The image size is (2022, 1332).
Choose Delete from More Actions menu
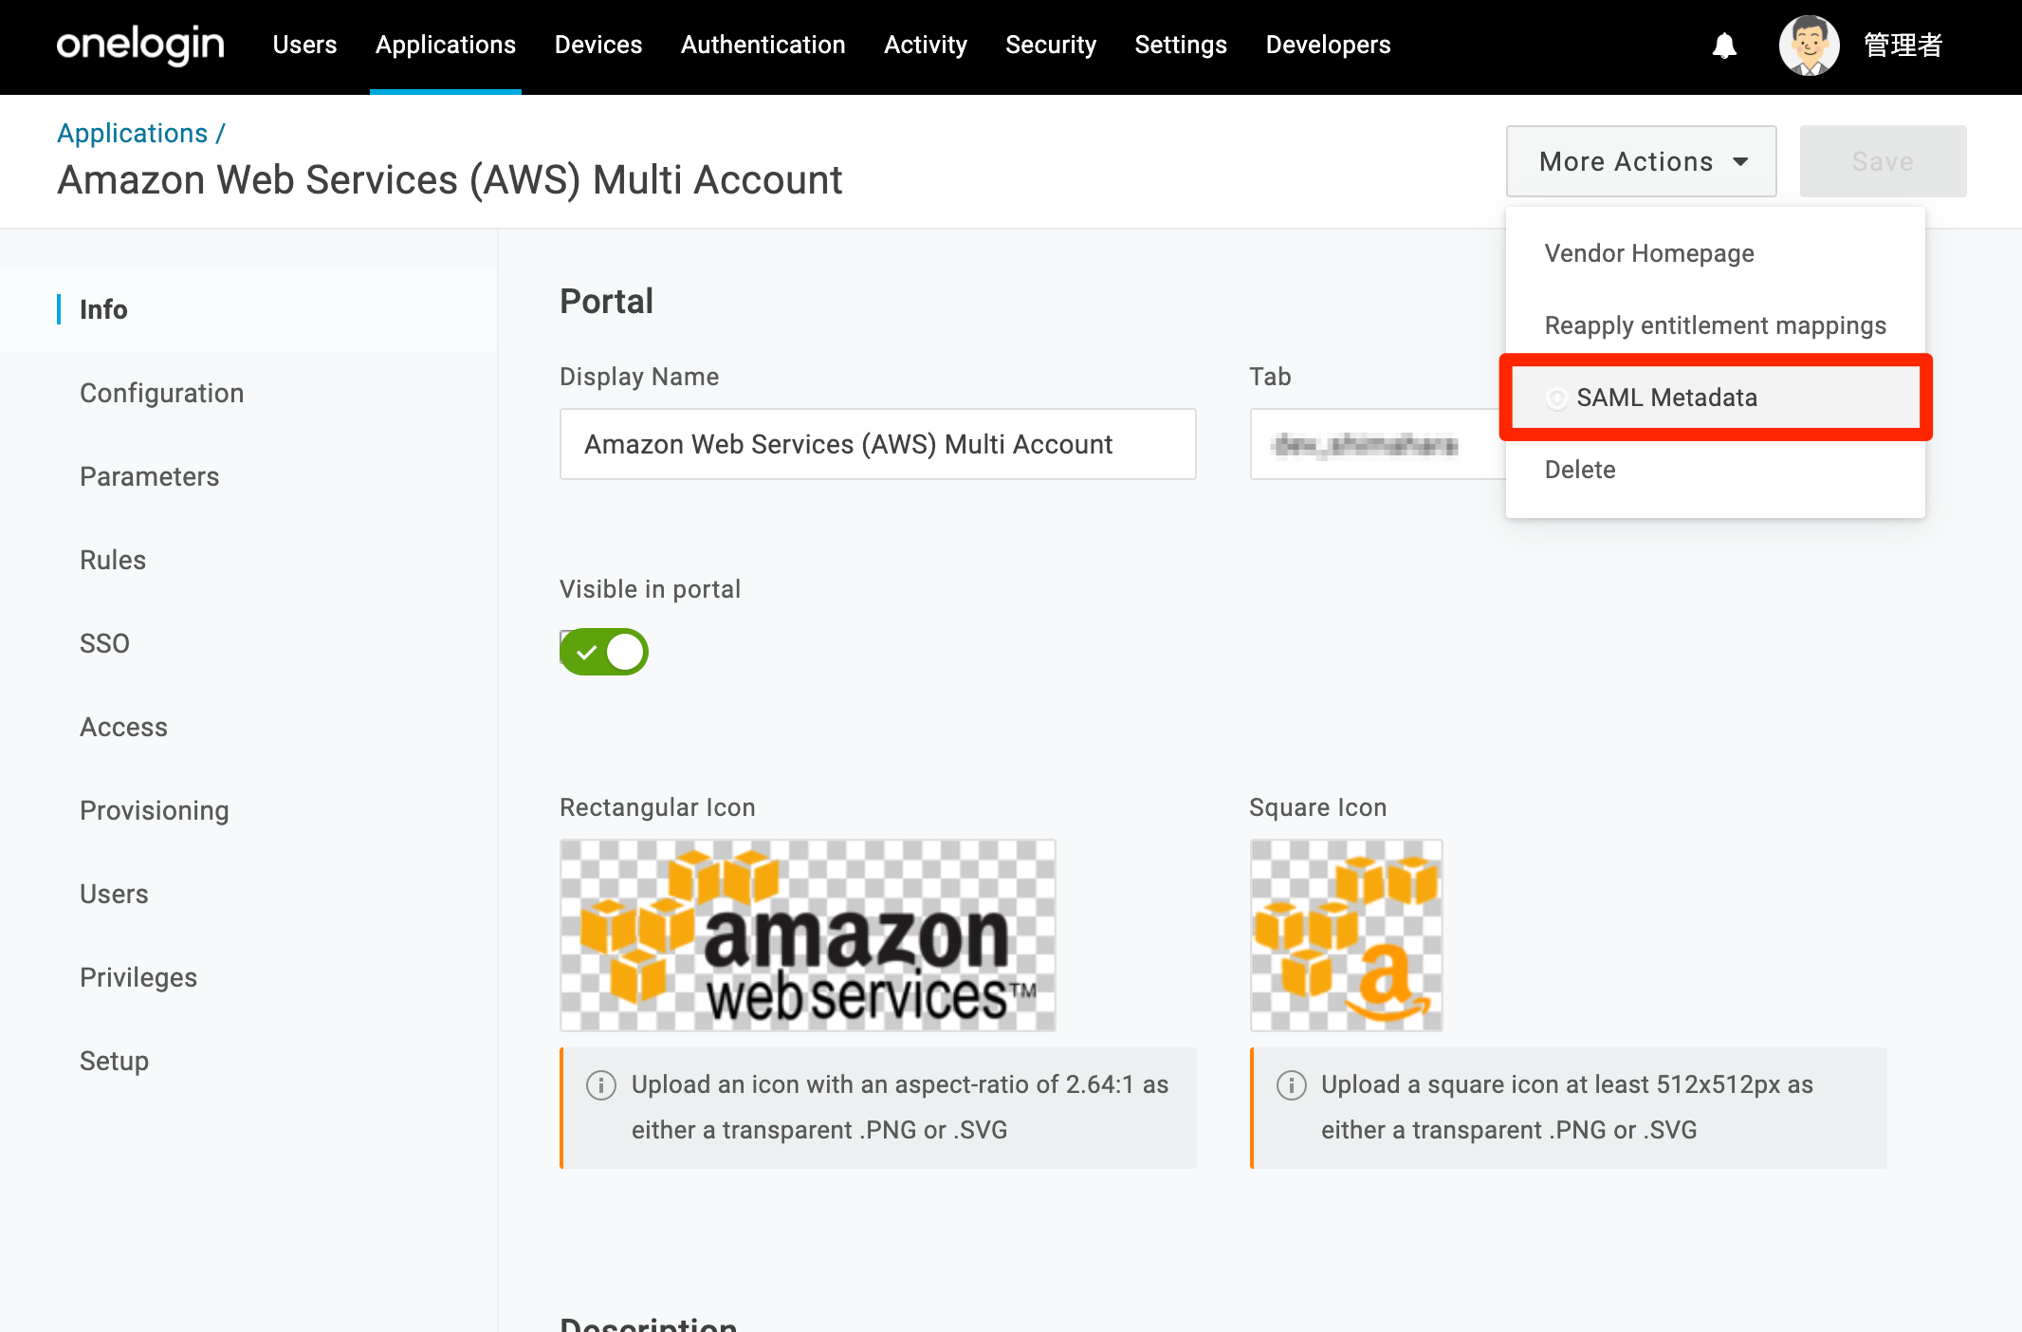1580,470
